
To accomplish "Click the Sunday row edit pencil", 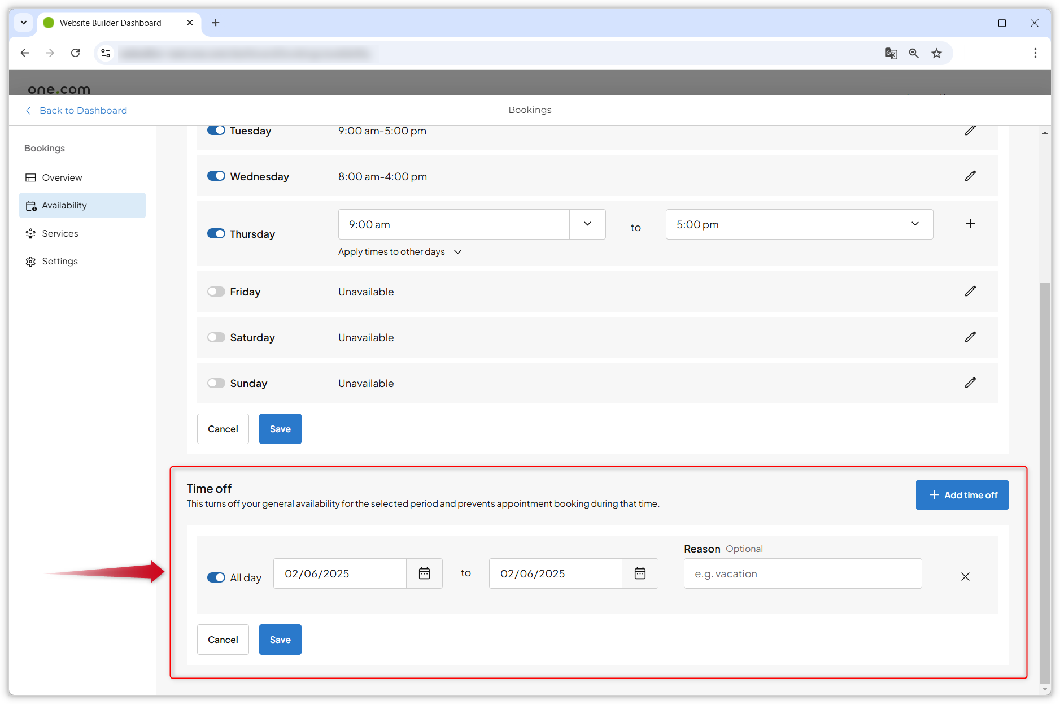I will [970, 383].
